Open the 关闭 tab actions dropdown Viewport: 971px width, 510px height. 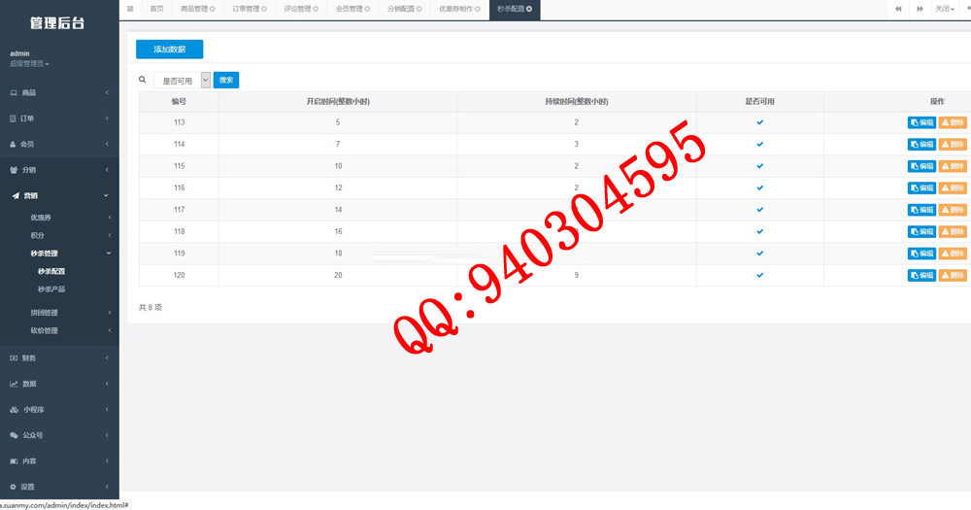point(944,9)
